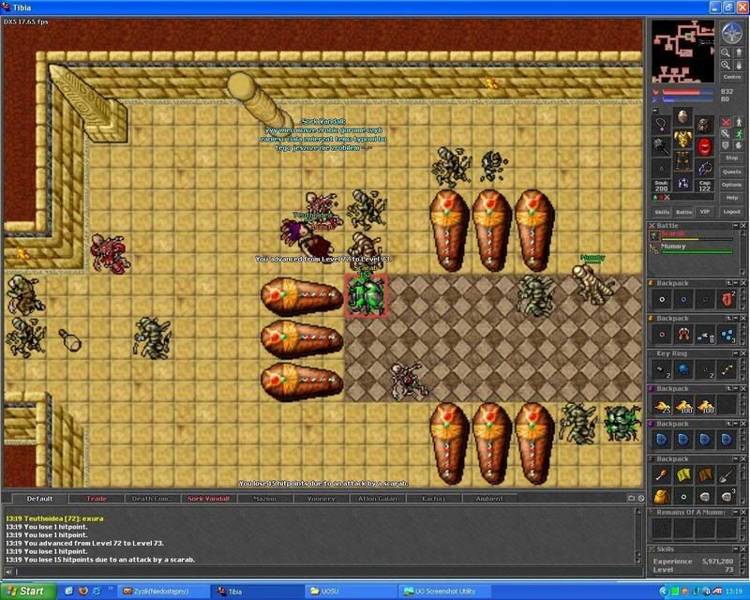This screenshot has width=750, height=600.
Task: Click the mace weapon slot
Action: tap(662, 146)
